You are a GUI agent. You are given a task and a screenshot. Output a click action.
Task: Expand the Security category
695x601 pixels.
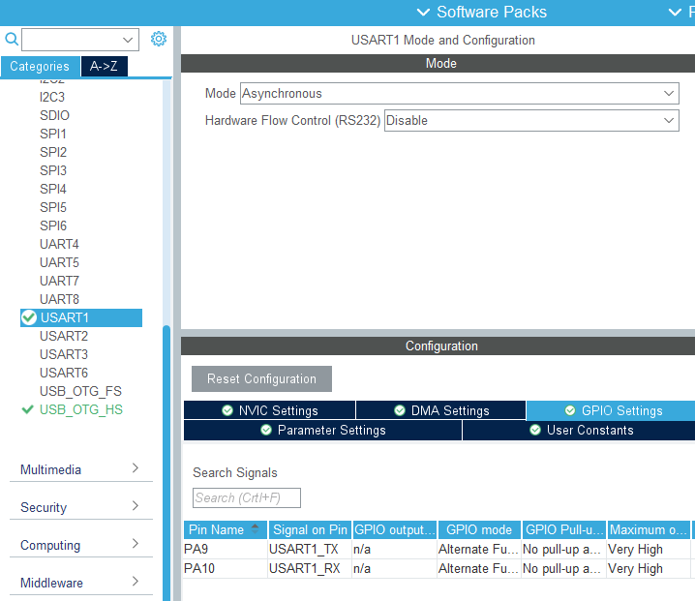point(136,507)
